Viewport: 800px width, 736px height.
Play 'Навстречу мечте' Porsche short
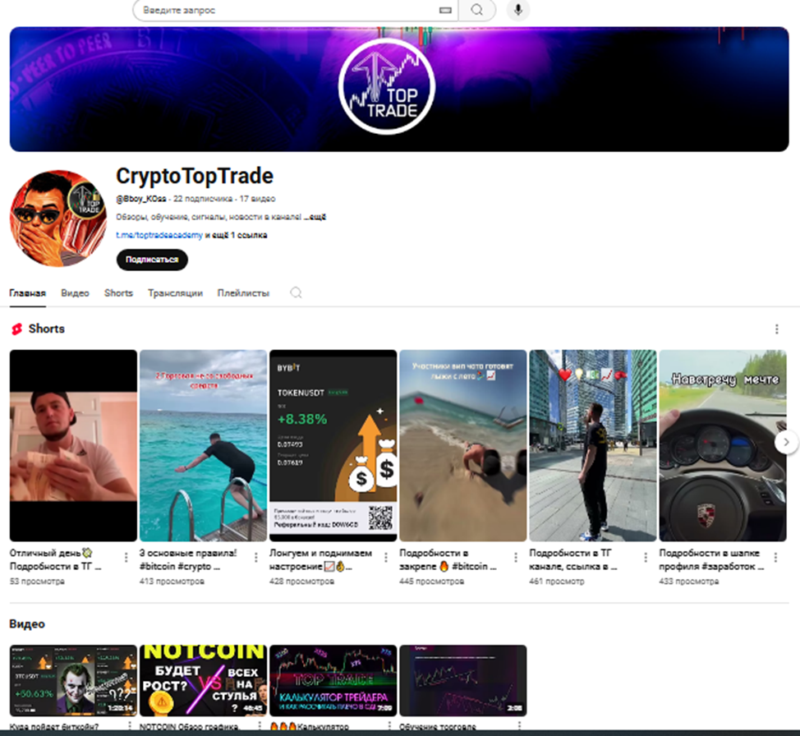(x=723, y=445)
